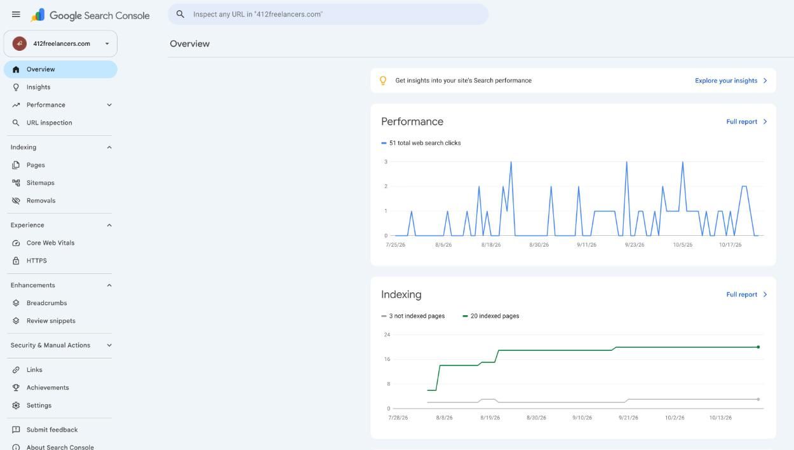This screenshot has height=450, width=794.
Task: Open the Achievements page
Action: tap(60, 388)
